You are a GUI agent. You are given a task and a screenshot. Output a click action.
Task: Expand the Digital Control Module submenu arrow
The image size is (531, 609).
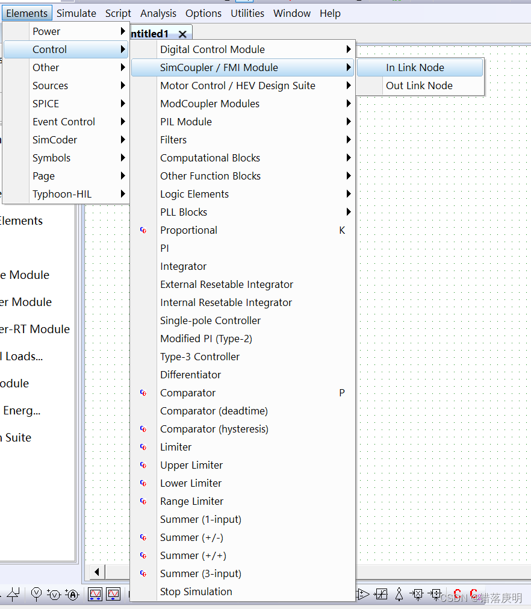348,49
